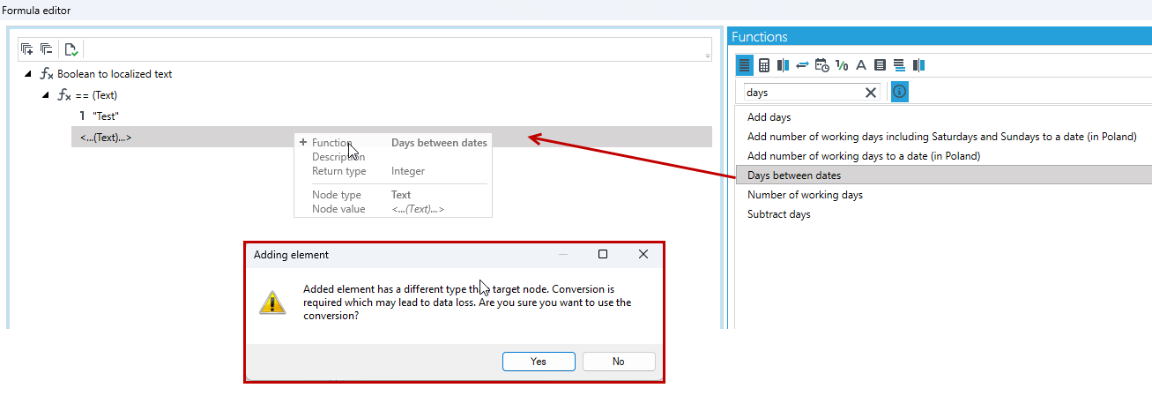Select the Subtract days function
The width and height of the screenshot is (1152, 403).
click(778, 214)
